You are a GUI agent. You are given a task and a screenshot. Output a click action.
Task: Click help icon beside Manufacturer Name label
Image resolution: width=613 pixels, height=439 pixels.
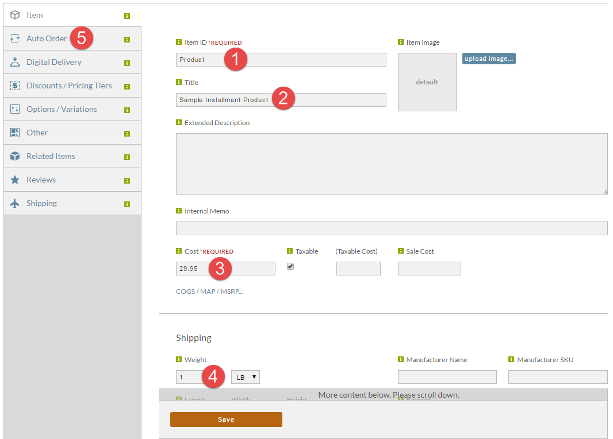(401, 359)
